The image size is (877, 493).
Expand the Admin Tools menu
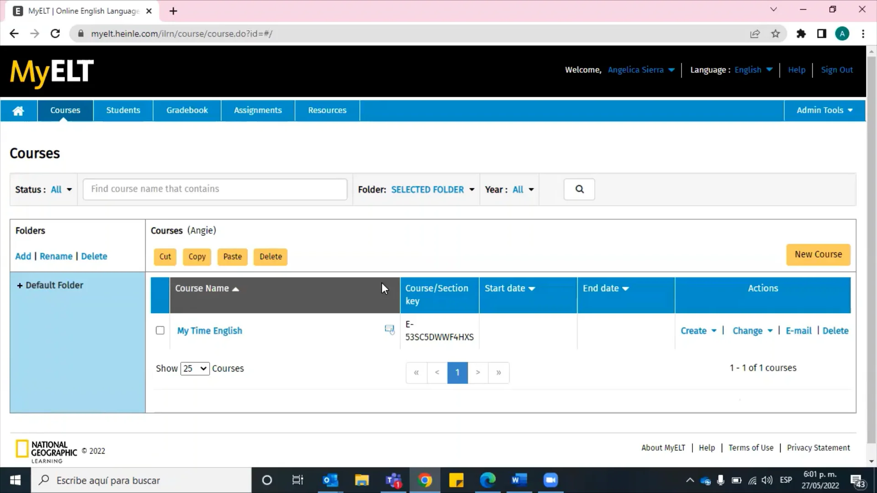point(824,110)
